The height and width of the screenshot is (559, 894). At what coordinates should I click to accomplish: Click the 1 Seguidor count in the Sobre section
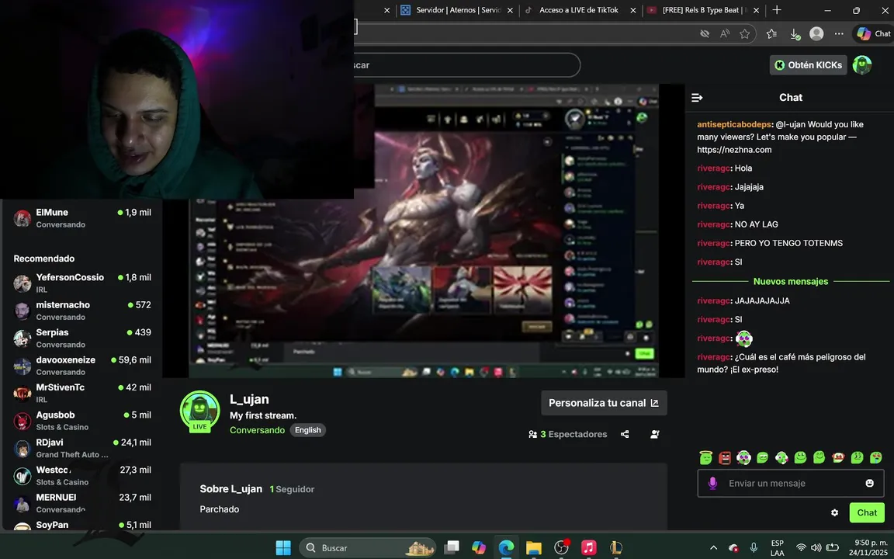pos(292,489)
